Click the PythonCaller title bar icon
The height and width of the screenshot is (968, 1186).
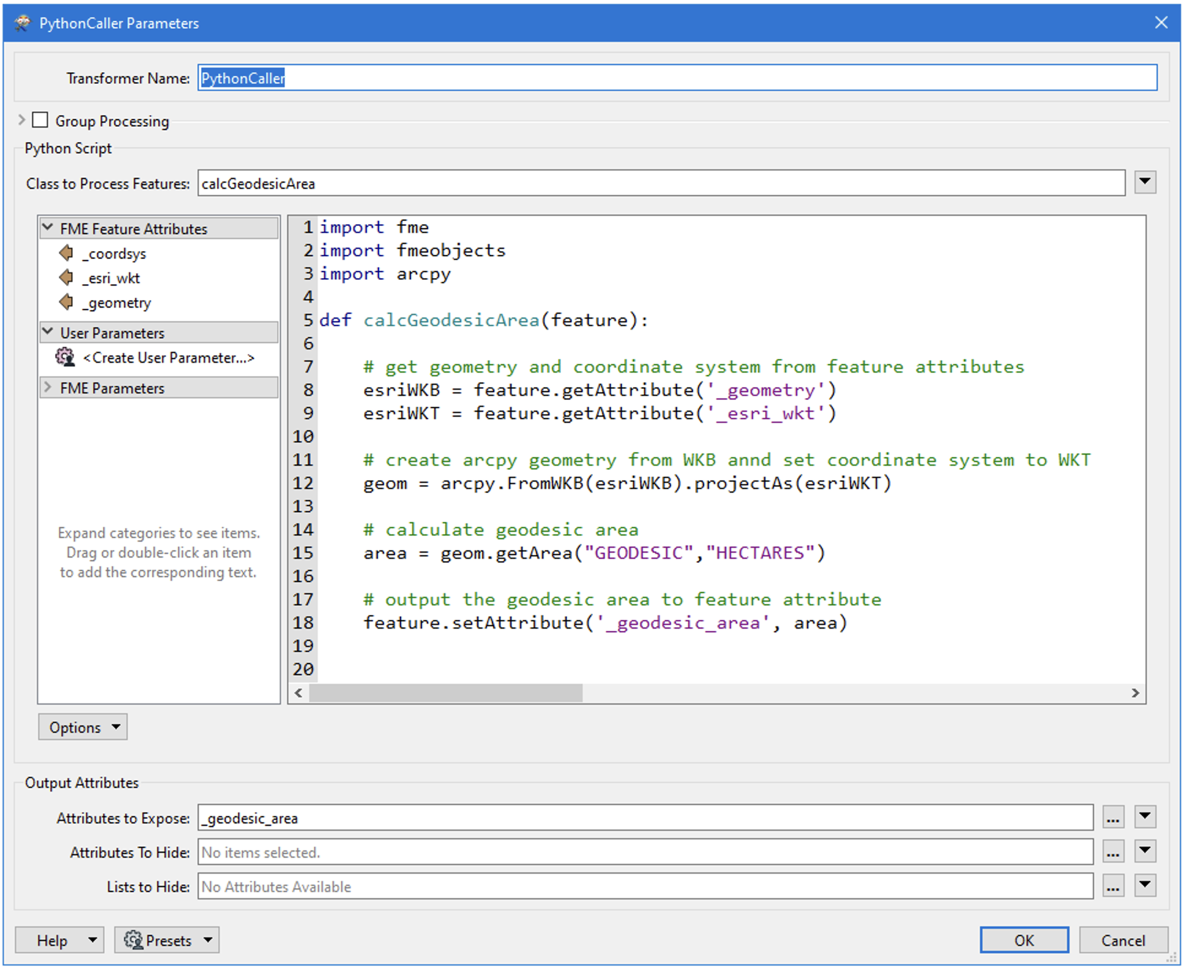coord(23,23)
